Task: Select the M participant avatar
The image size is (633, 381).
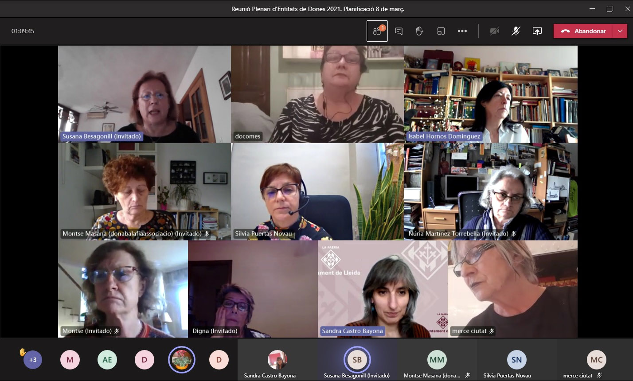Action: (70, 360)
